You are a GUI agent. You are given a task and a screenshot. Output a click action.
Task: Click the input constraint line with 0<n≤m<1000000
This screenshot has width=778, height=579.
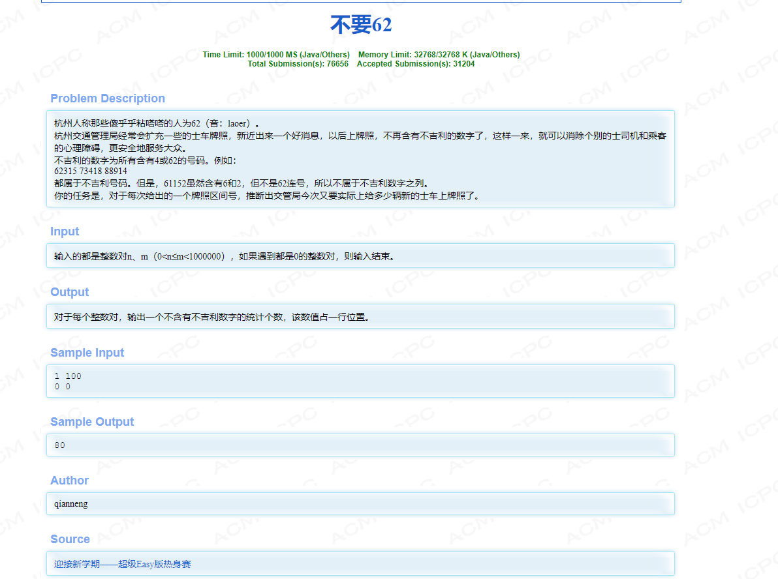pyautogui.click(x=225, y=256)
